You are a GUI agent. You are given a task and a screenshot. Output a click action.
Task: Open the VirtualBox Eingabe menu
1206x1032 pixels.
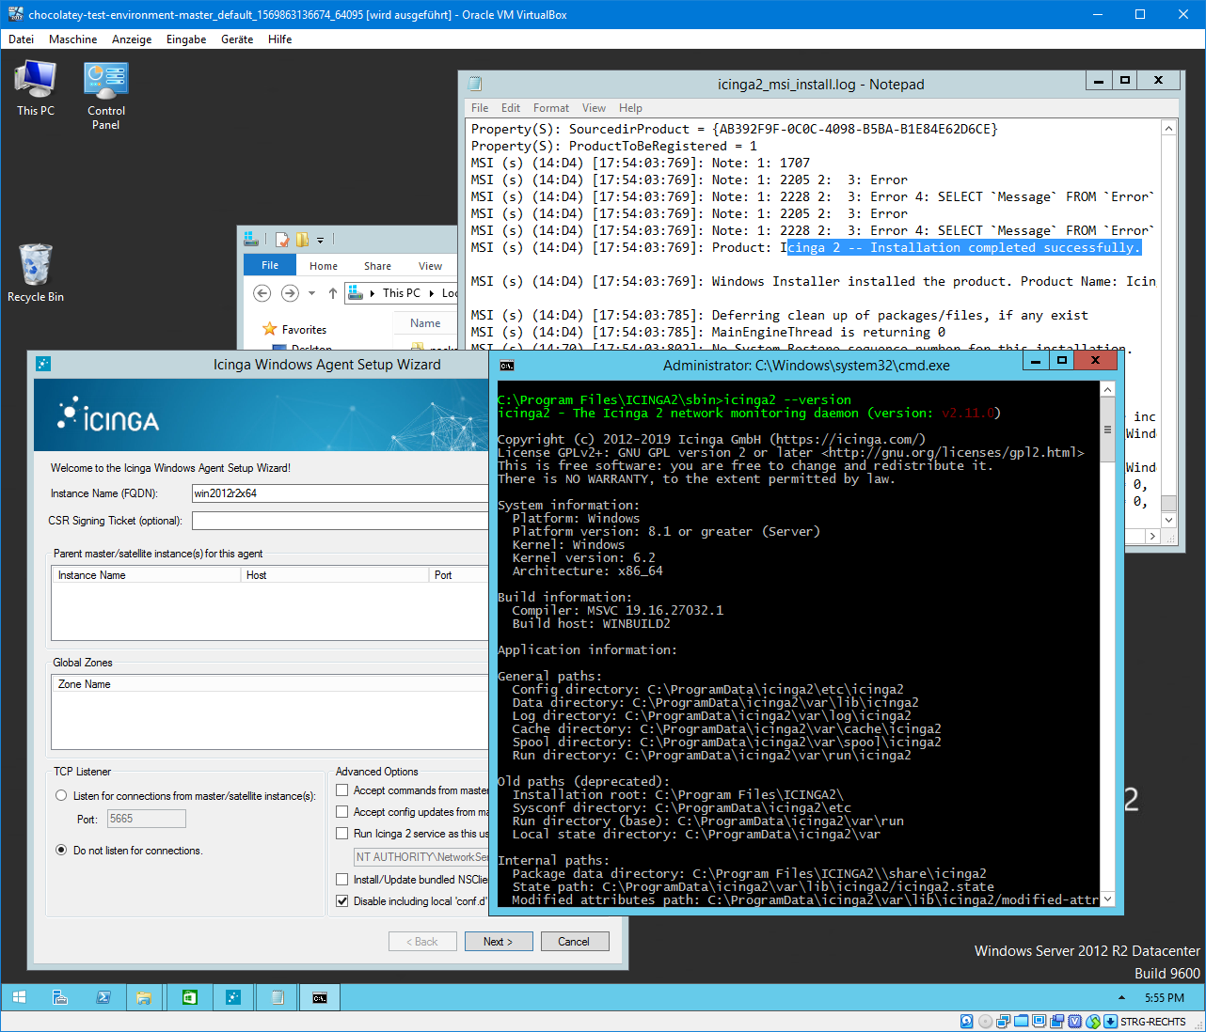(x=186, y=39)
